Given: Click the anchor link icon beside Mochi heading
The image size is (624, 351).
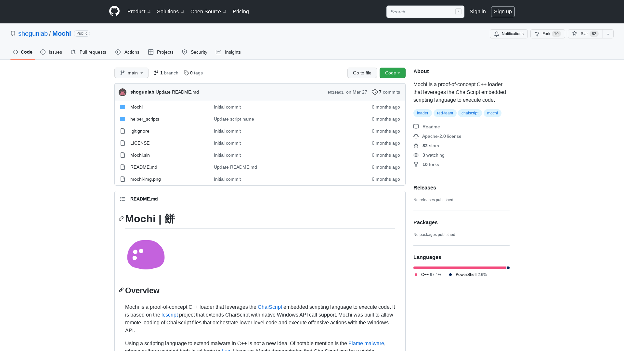Looking at the screenshot, I should (121, 218).
